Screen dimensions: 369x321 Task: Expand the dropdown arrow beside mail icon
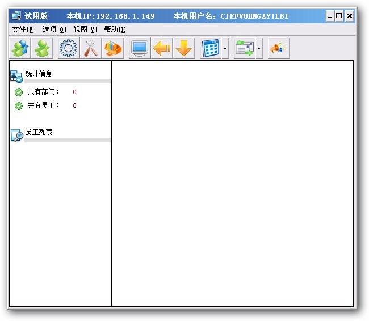pos(259,48)
